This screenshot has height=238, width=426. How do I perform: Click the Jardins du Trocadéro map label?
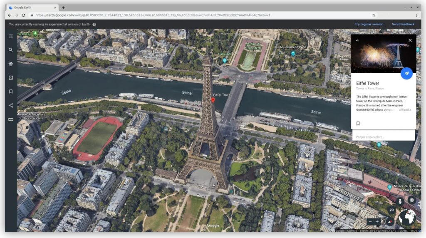(253, 46)
